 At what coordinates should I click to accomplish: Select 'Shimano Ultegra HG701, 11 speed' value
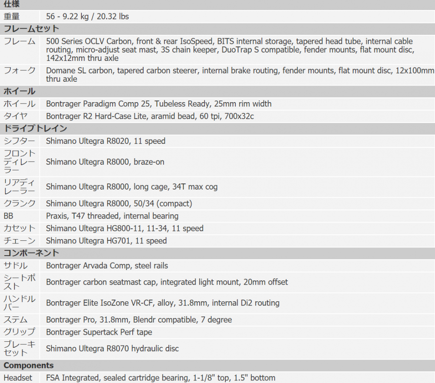tap(107, 240)
